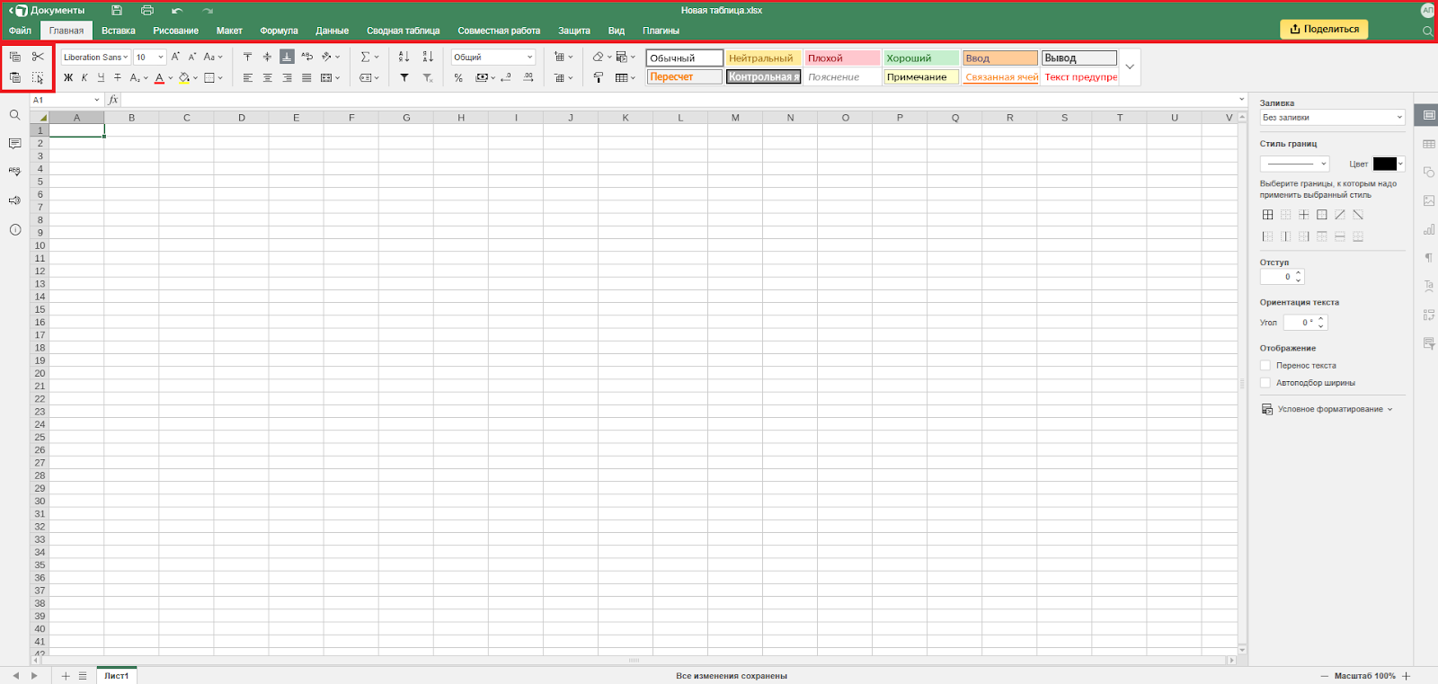Decrease decimal places
Viewport: 1438px width, 684px height.
[x=506, y=78]
